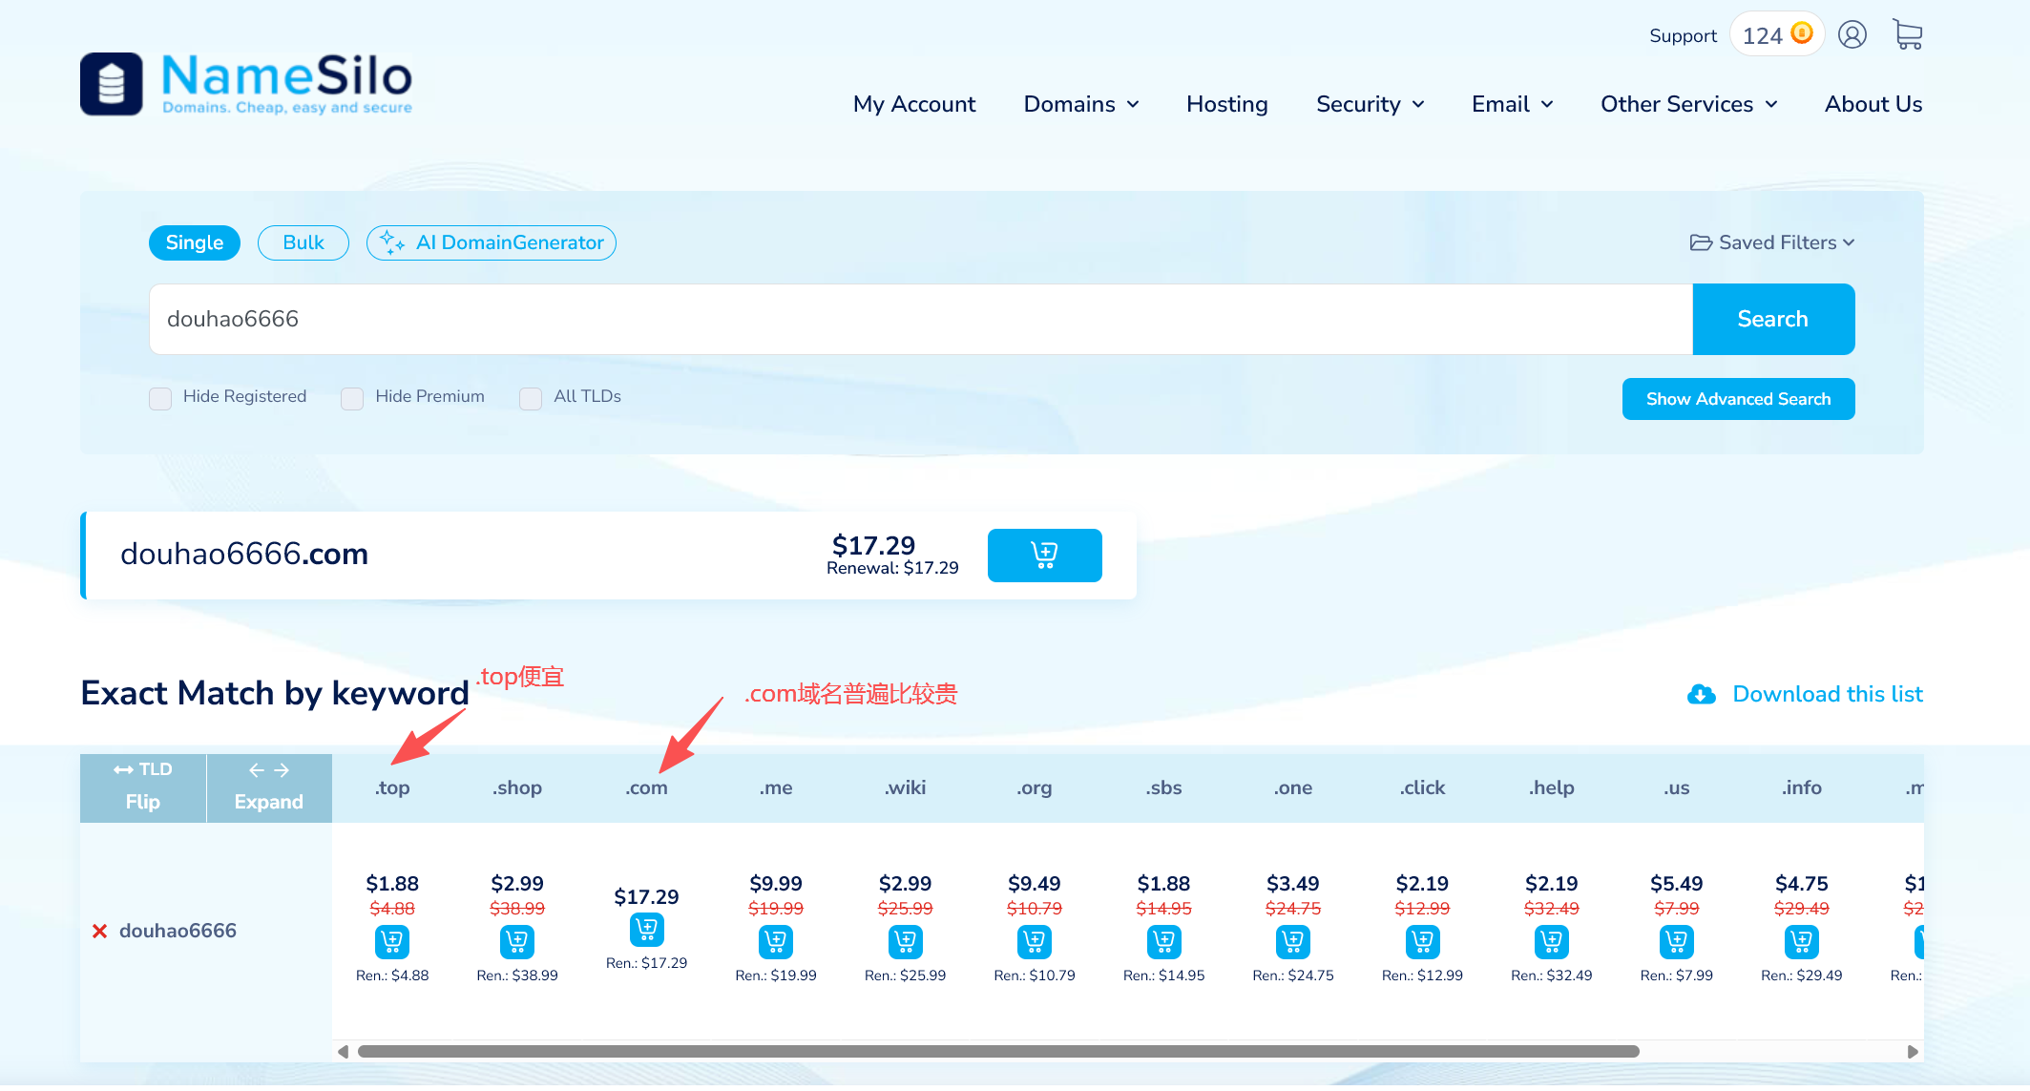
Task: Click the NameSilo logo
Action: point(246,84)
